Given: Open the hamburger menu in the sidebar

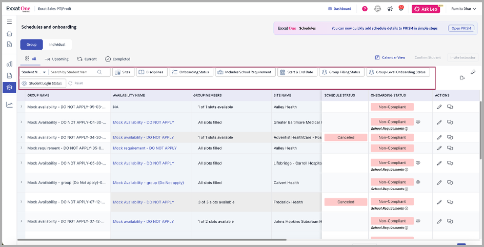Looking at the screenshot, I should click(x=9, y=22).
